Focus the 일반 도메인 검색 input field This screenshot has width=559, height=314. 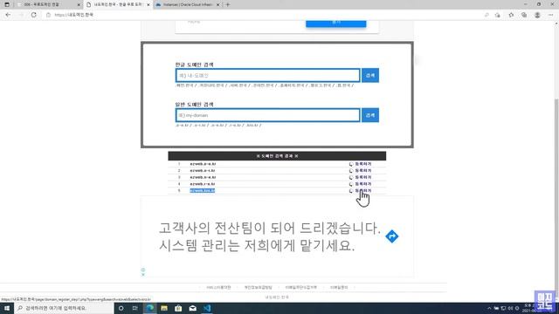click(268, 115)
